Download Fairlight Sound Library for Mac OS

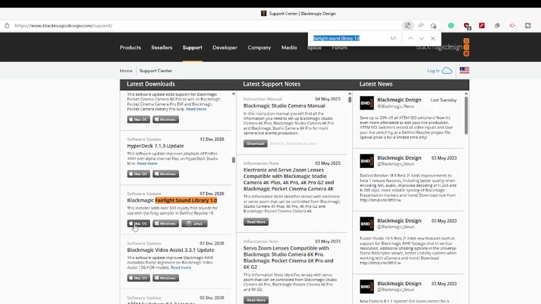click(138, 223)
